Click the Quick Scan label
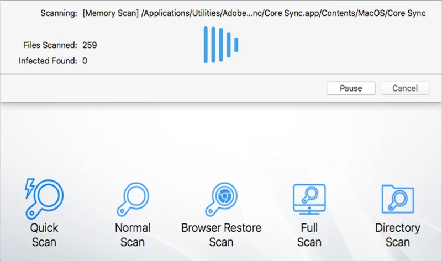This screenshot has width=442, height=261. tap(44, 235)
